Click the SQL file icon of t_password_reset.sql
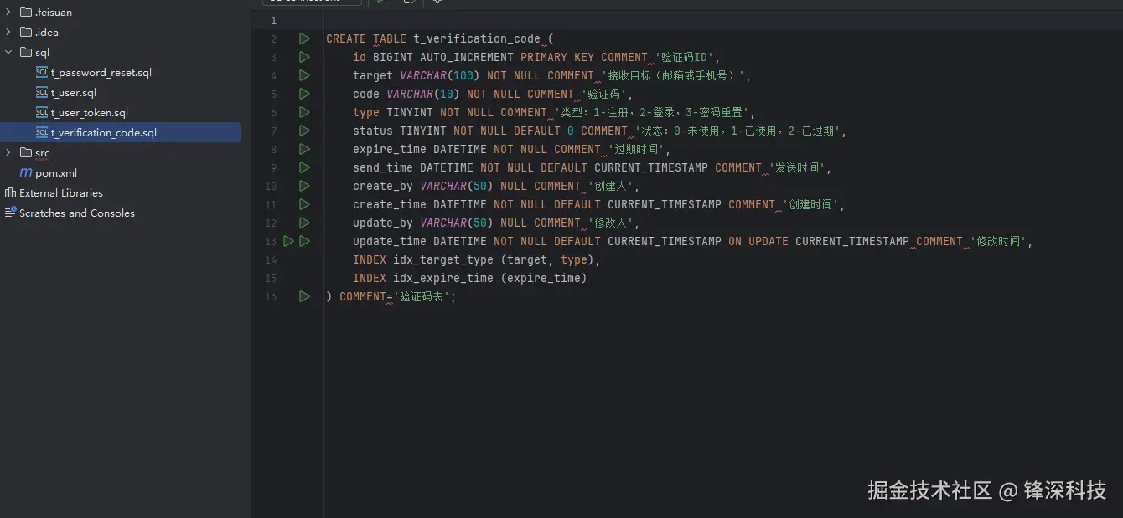The width and height of the screenshot is (1123, 518). tap(42, 73)
